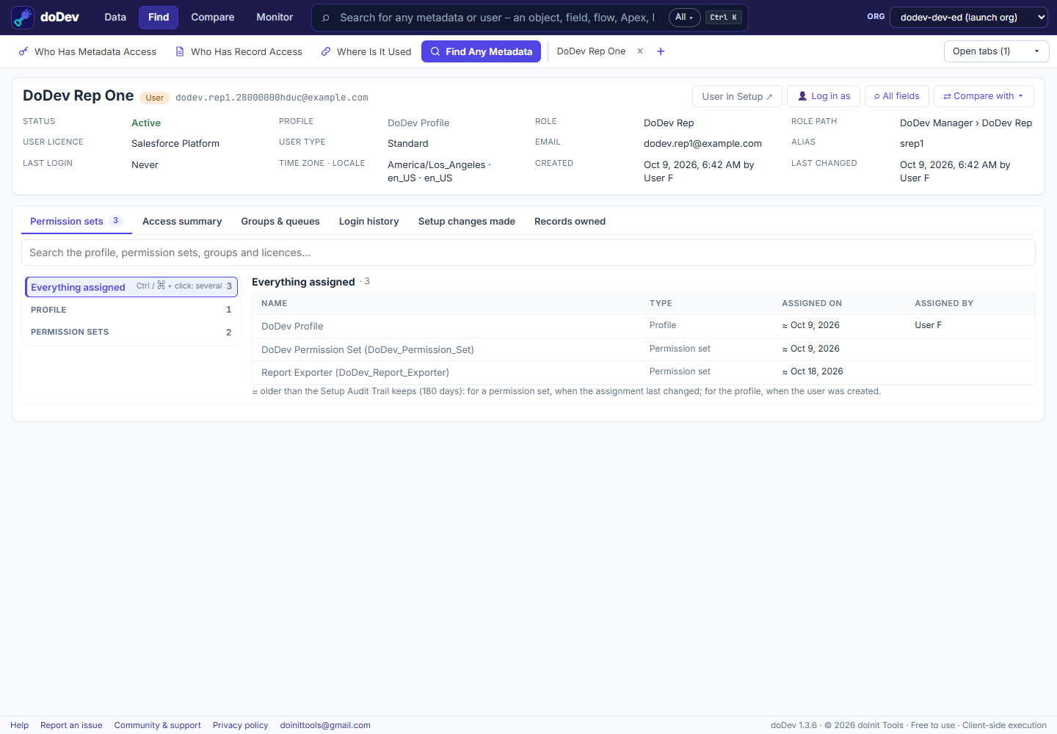Open the Monitor menu
This screenshot has height=734, width=1057.
(275, 18)
